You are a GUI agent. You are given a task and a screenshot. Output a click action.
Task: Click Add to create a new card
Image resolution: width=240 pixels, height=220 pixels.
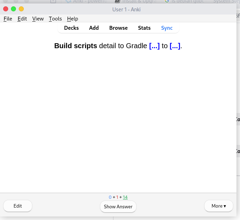(x=94, y=28)
